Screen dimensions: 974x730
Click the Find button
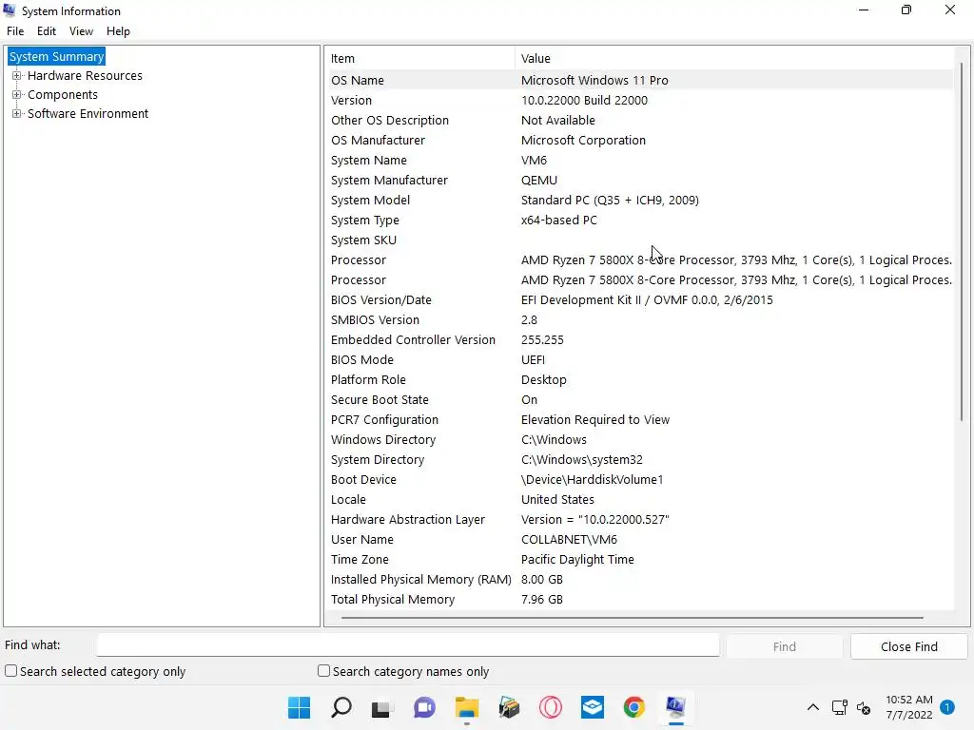[x=784, y=646]
